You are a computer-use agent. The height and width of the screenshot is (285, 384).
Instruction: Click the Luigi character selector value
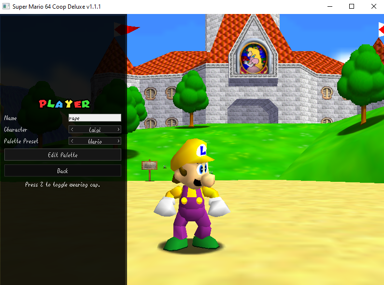95,130
